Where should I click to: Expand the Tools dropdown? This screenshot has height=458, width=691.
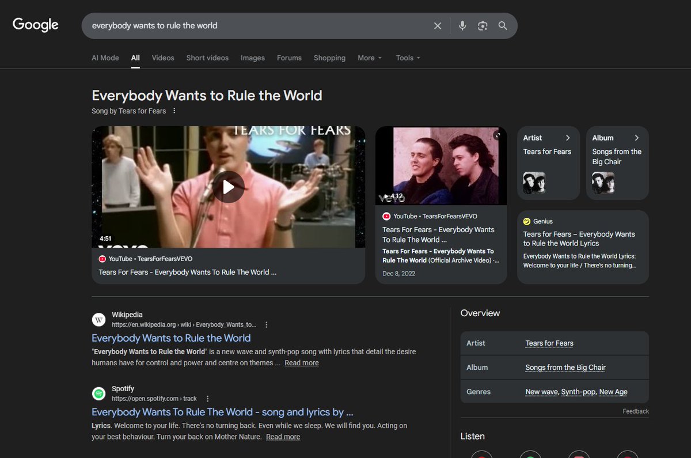tap(408, 58)
